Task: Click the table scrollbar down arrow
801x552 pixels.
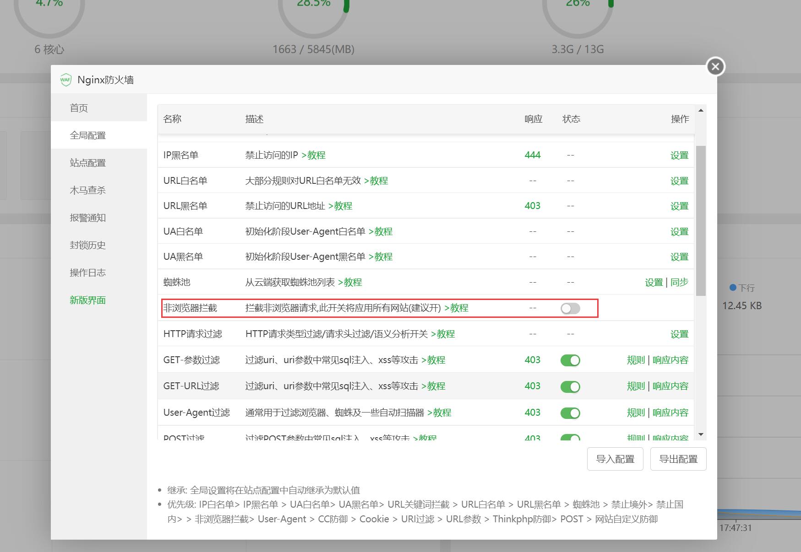Action: (701, 434)
